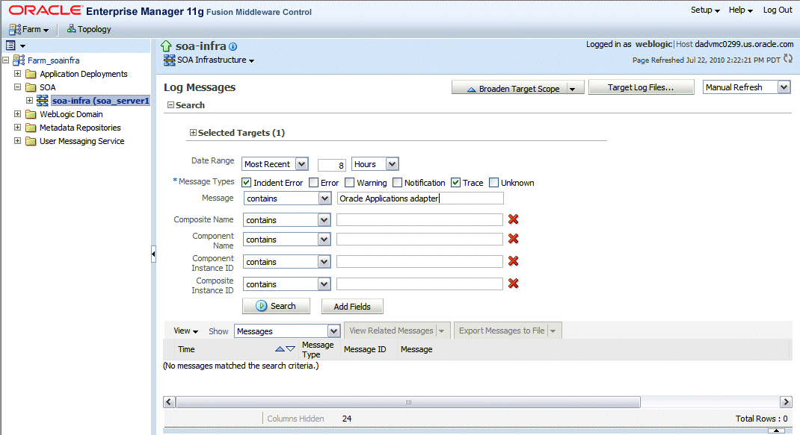This screenshot has width=800, height=435.
Task: Remove Component Instance ID field with red X
Action: (513, 261)
